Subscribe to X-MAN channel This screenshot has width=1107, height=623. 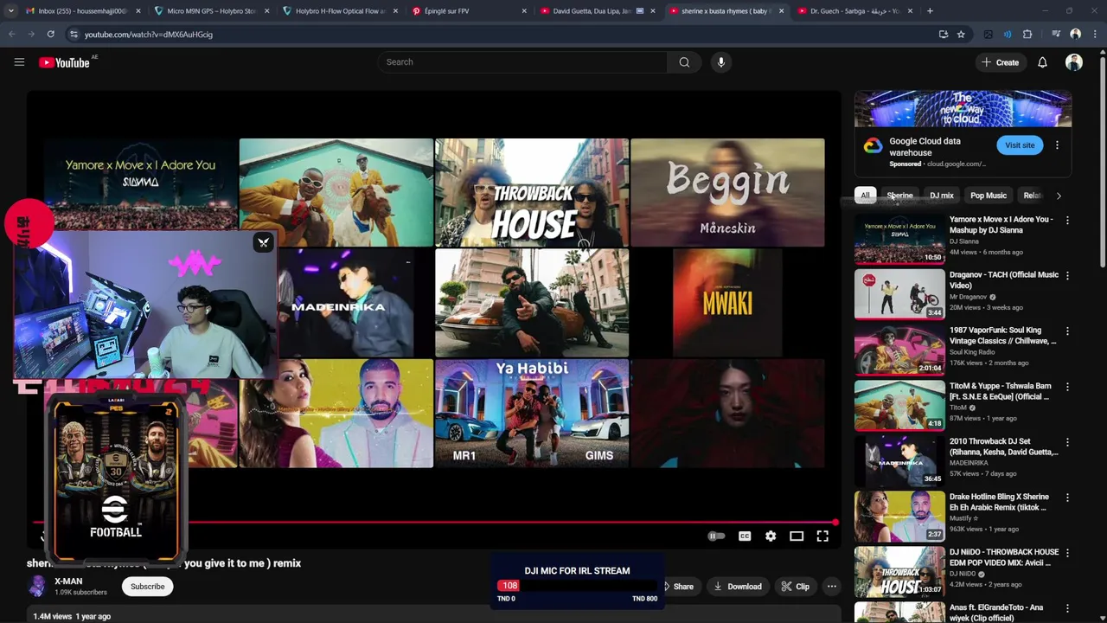(147, 587)
